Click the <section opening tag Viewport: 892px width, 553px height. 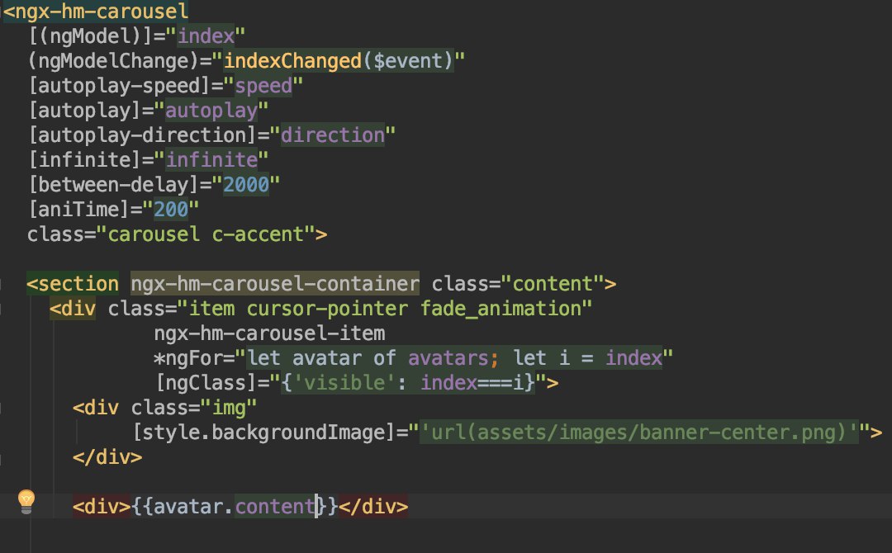pyautogui.click(x=73, y=284)
